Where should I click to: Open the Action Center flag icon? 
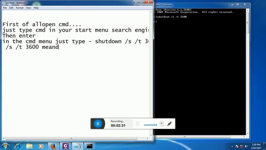pos(237,146)
